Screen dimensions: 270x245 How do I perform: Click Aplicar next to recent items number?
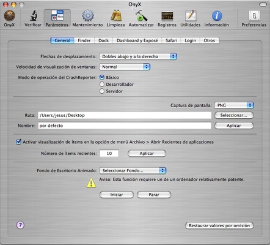(147, 153)
